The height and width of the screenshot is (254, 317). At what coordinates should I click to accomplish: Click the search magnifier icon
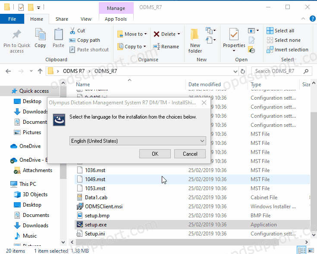click(306, 71)
